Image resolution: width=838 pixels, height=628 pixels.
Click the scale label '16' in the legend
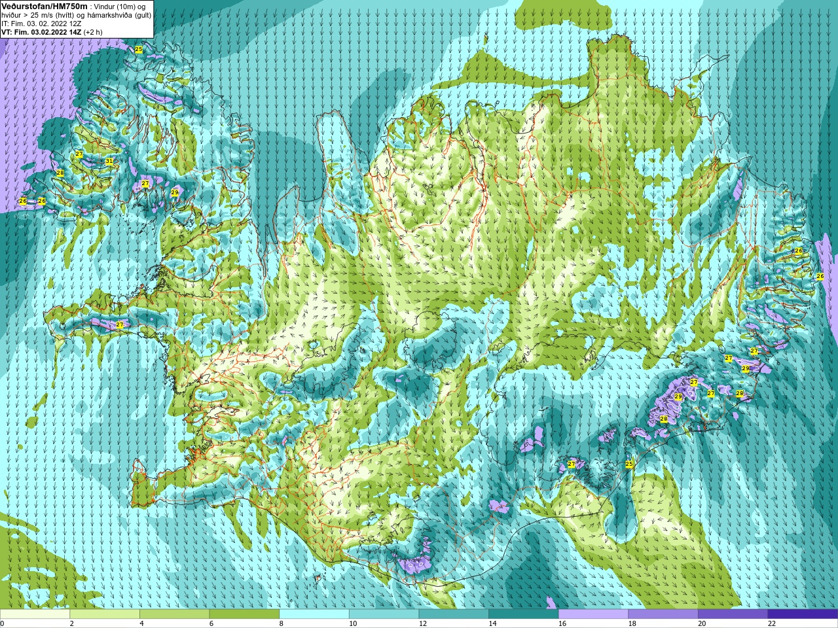click(562, 623)
